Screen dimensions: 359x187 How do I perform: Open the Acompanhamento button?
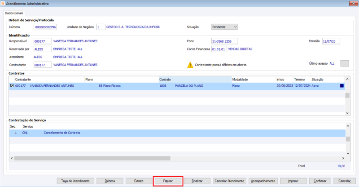(263, 181)
